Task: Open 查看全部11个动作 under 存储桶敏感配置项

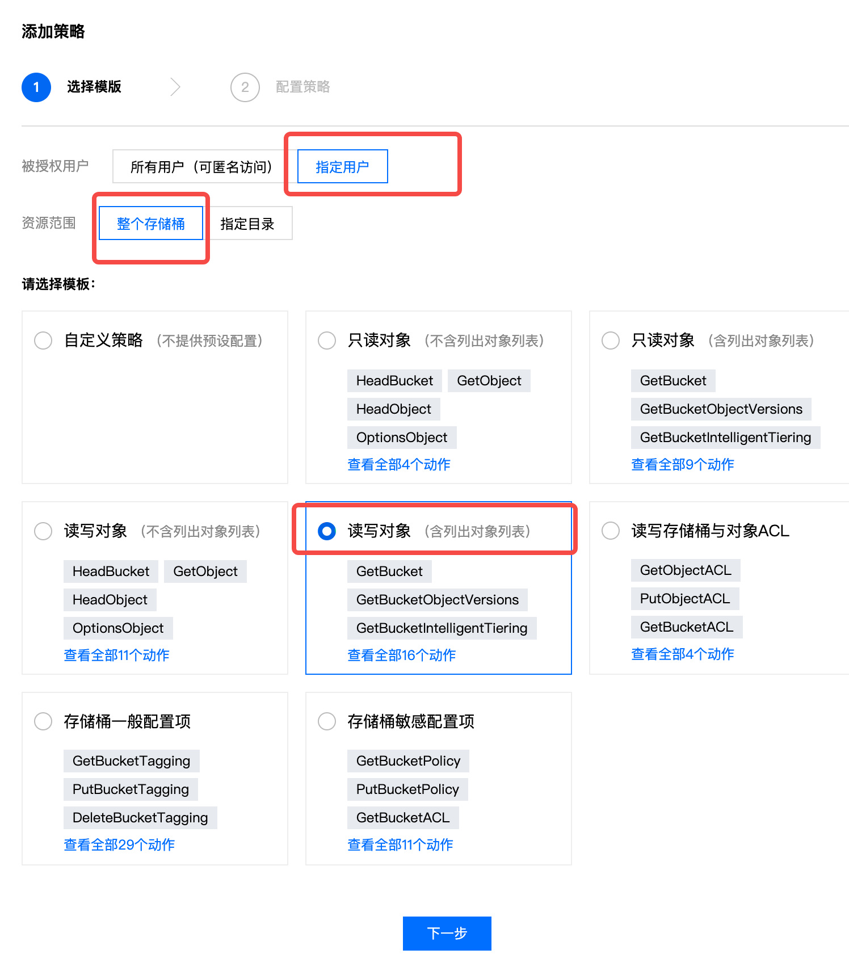Action: 400,844
